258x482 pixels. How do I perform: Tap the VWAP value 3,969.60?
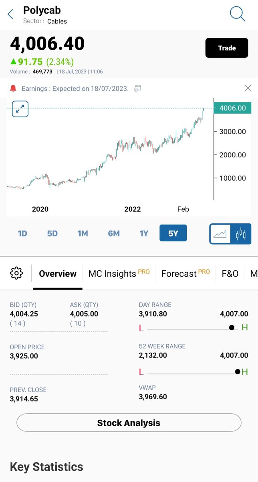(x=153, y=397)
